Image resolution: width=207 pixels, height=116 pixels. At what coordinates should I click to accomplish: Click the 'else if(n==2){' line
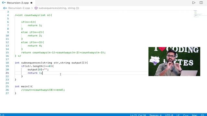coord(32,32)
